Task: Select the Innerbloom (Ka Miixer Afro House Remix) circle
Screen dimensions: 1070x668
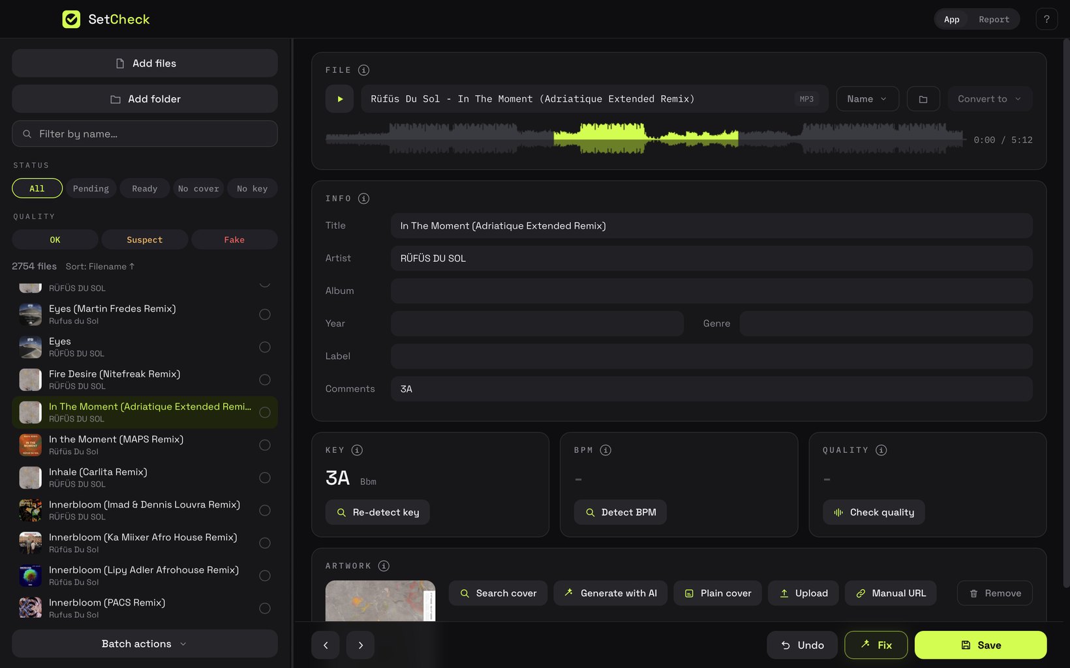Action: [265, 543]
